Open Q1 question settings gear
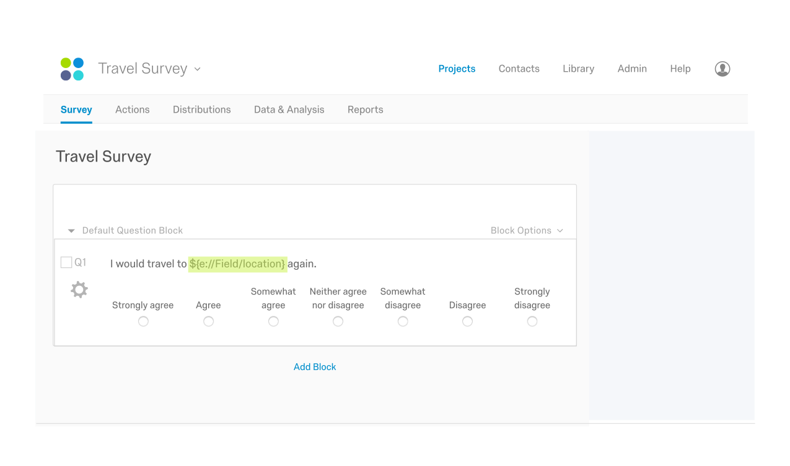This screenshot has width=790, height=466. click(x=79, y=290)
